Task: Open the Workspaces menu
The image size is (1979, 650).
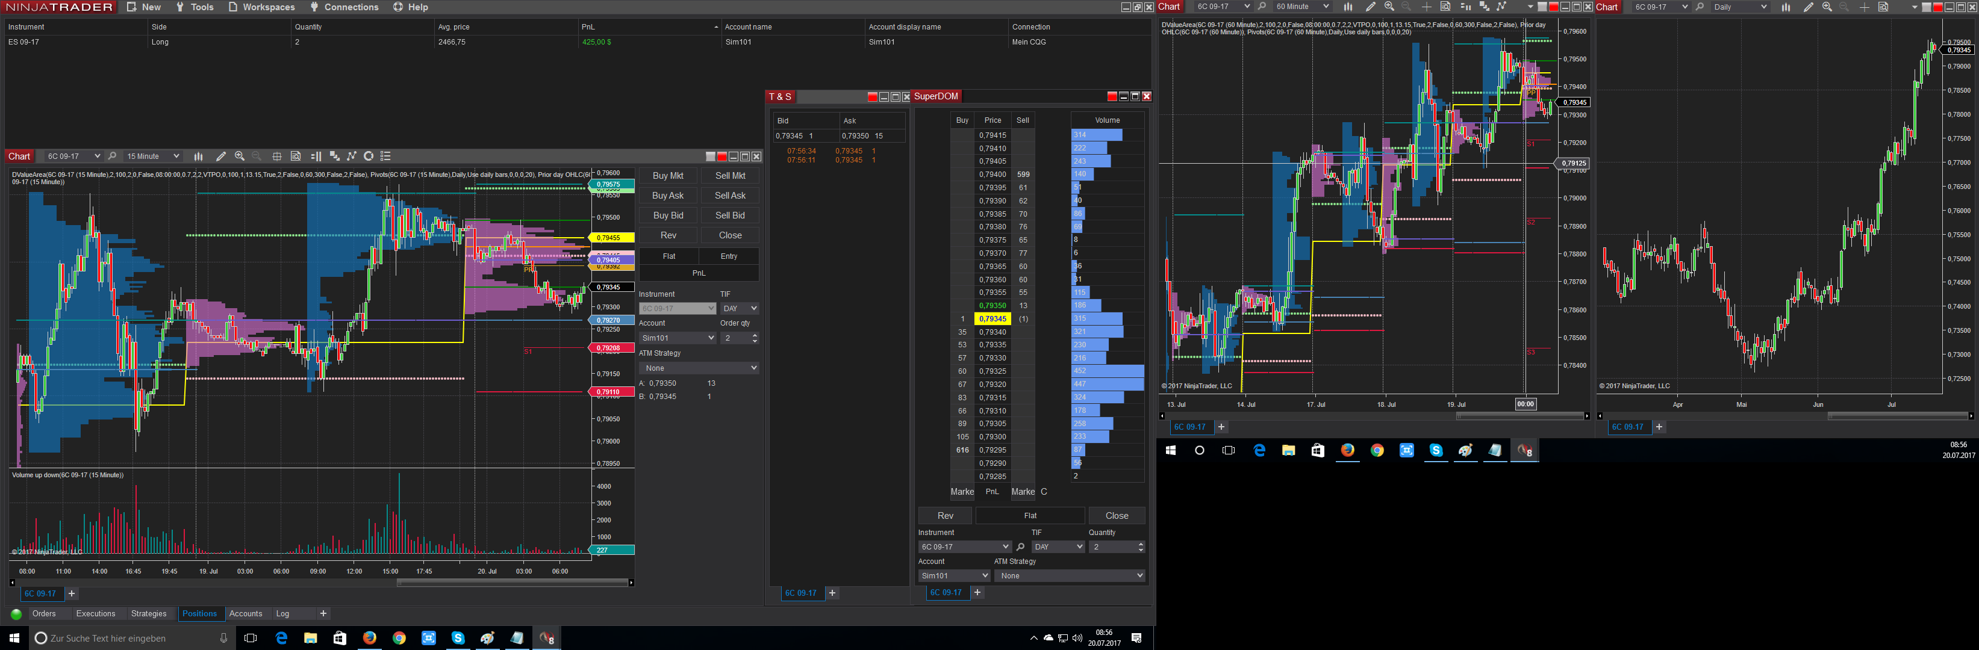Action: coord(261,7)
